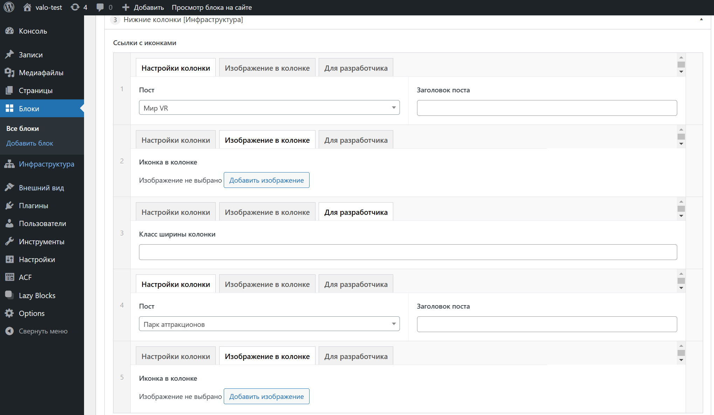Focus the Класс ширины колонки input
Viewport: 714px width, 415px height.
click(408, 252)
